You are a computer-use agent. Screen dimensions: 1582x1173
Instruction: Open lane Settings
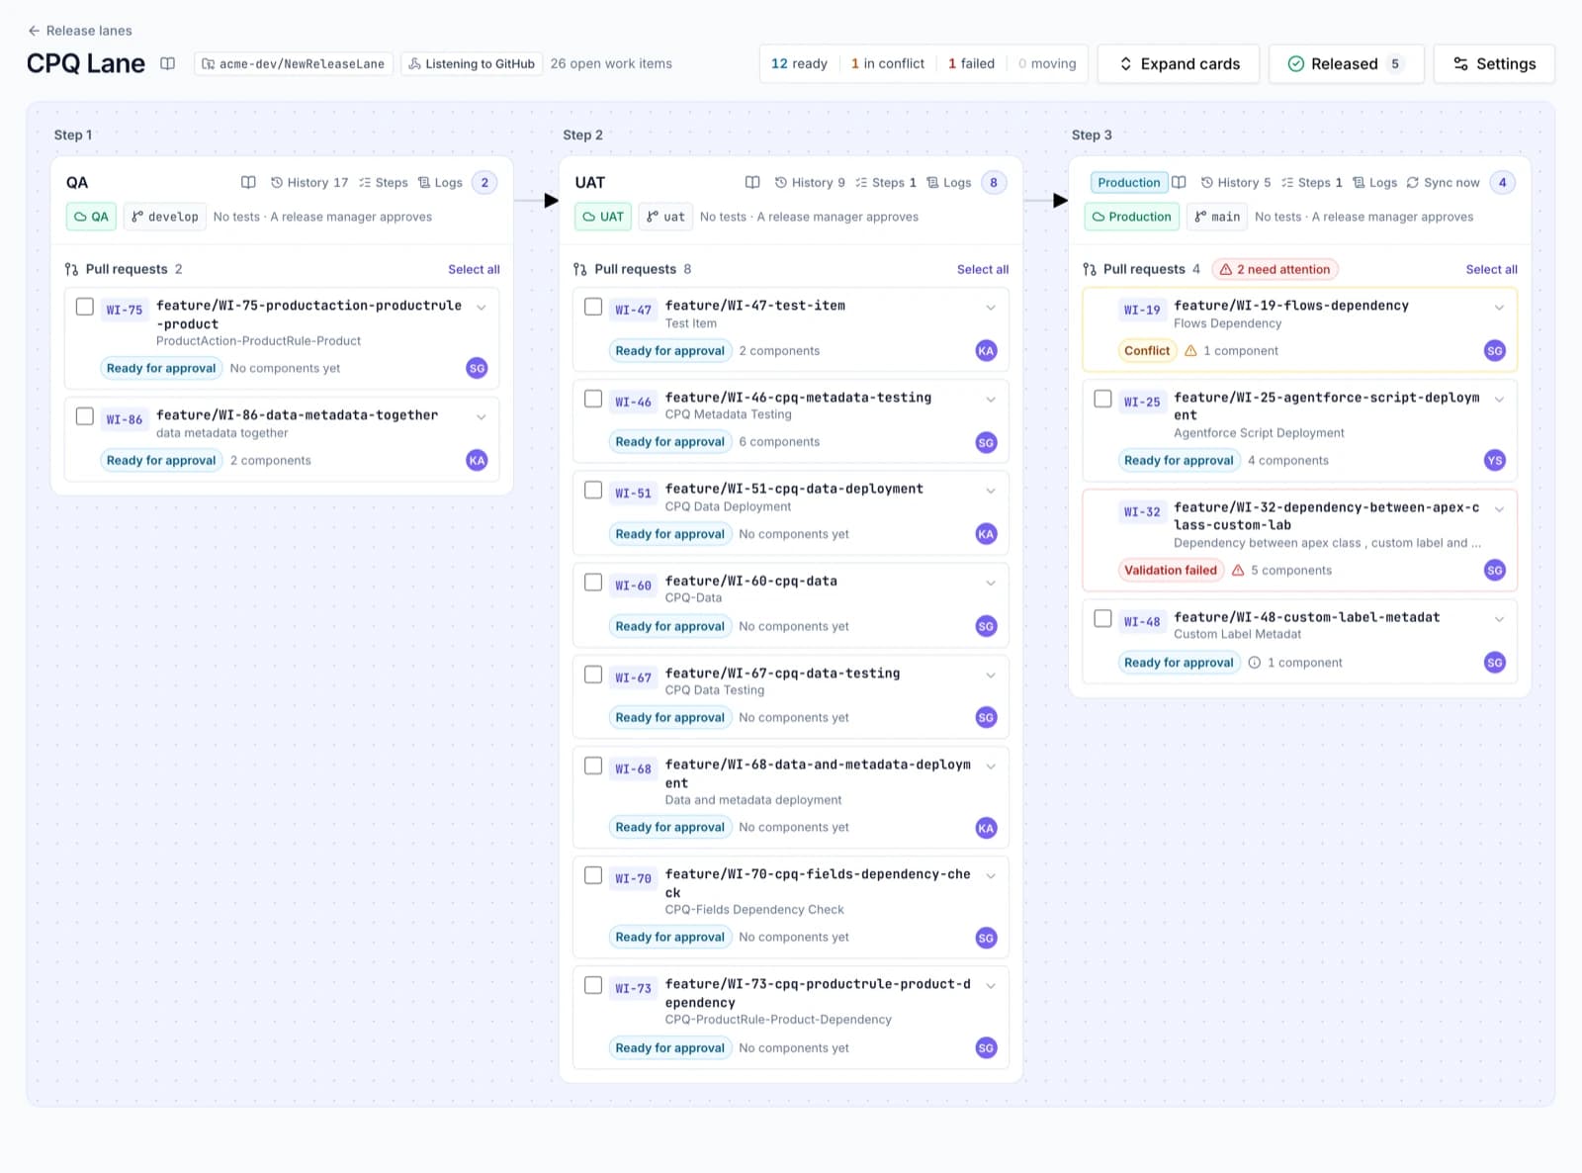tap(1494, 63)
